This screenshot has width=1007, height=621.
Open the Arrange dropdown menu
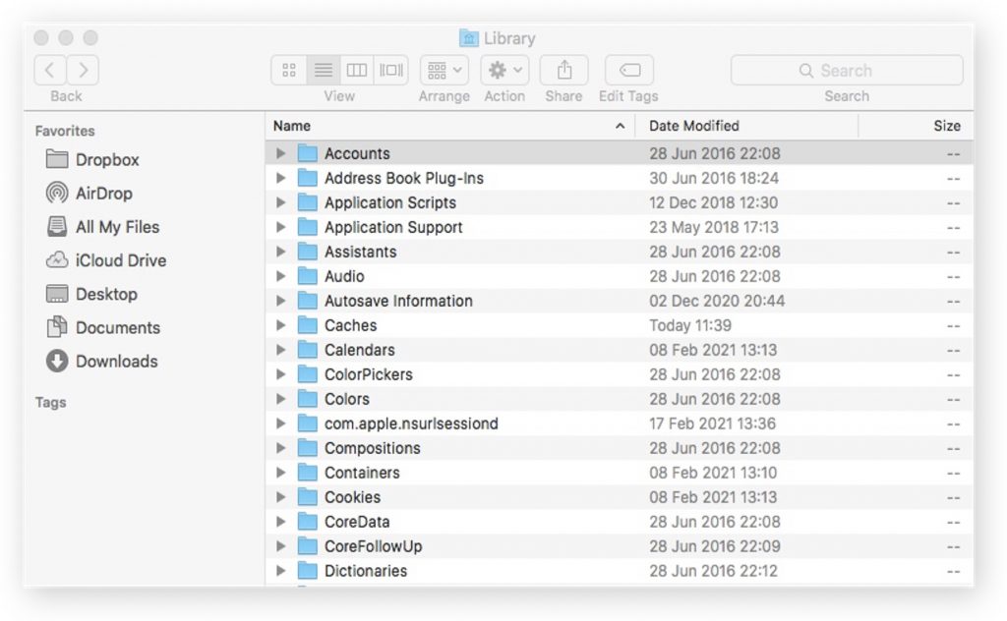444,71
